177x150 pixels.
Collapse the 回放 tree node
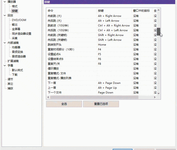[x=5, y=15]
